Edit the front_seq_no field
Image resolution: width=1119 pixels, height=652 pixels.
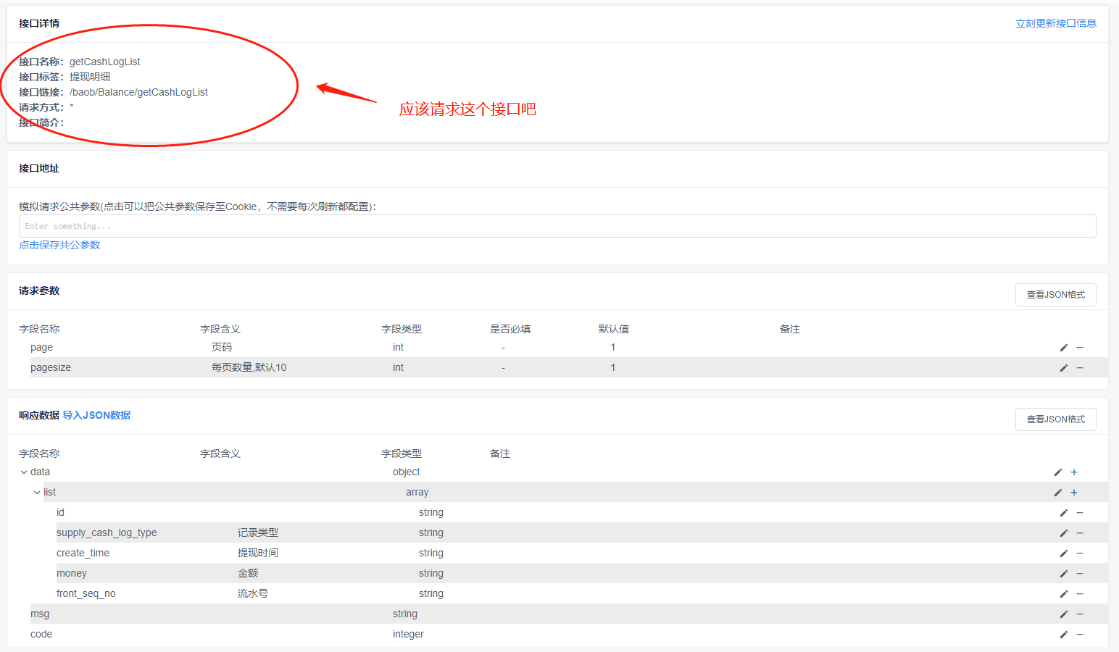(1064, 594)
